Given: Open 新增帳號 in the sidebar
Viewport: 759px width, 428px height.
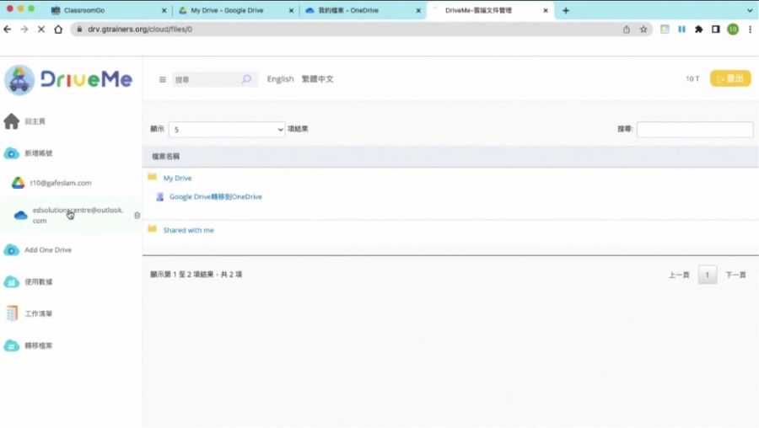Looking at the screenshot, I should [x=38, y=153].
